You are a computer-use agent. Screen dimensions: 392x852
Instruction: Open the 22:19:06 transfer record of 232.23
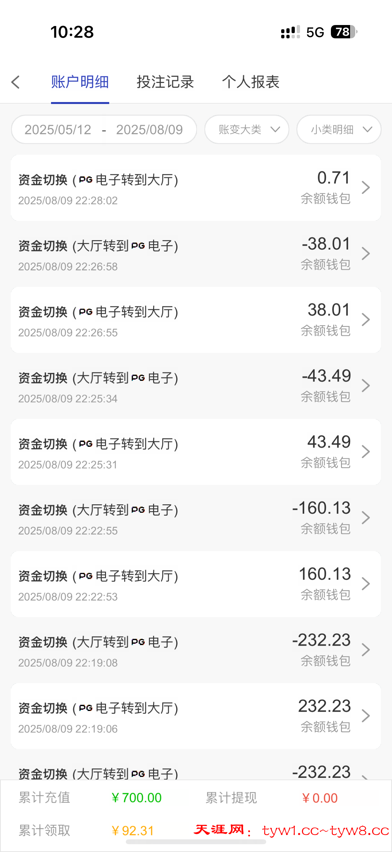click(x=196, y=716)
